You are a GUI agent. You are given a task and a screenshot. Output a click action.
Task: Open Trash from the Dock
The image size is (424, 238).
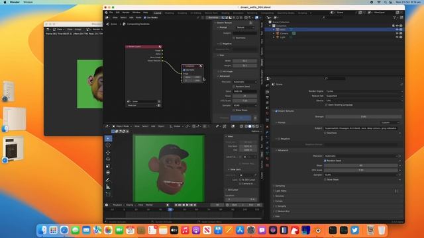point(382,230)
